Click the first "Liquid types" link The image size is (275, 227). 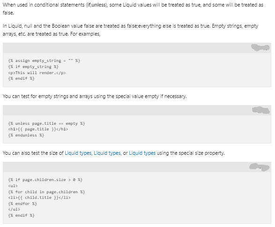coord(78,153)
